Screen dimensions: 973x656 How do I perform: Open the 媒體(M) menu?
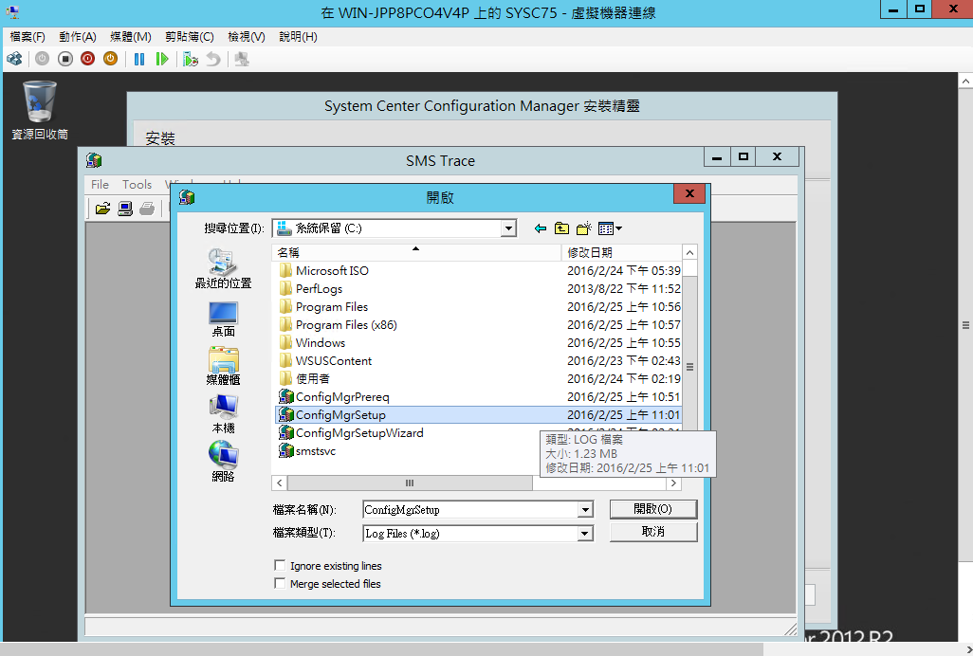(130, 37)
